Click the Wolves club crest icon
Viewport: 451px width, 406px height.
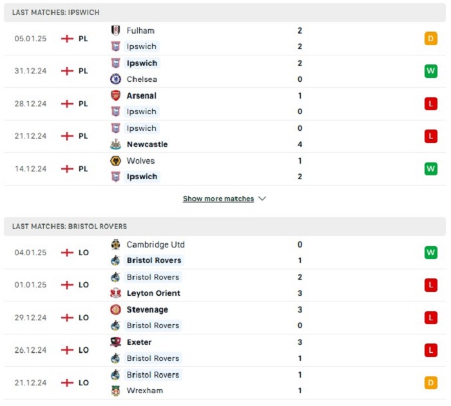115,160
